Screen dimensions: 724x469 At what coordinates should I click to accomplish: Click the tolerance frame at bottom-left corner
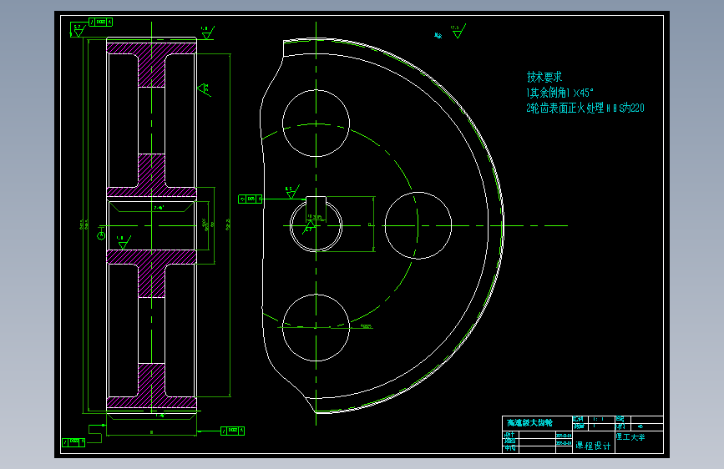[73, 441]
